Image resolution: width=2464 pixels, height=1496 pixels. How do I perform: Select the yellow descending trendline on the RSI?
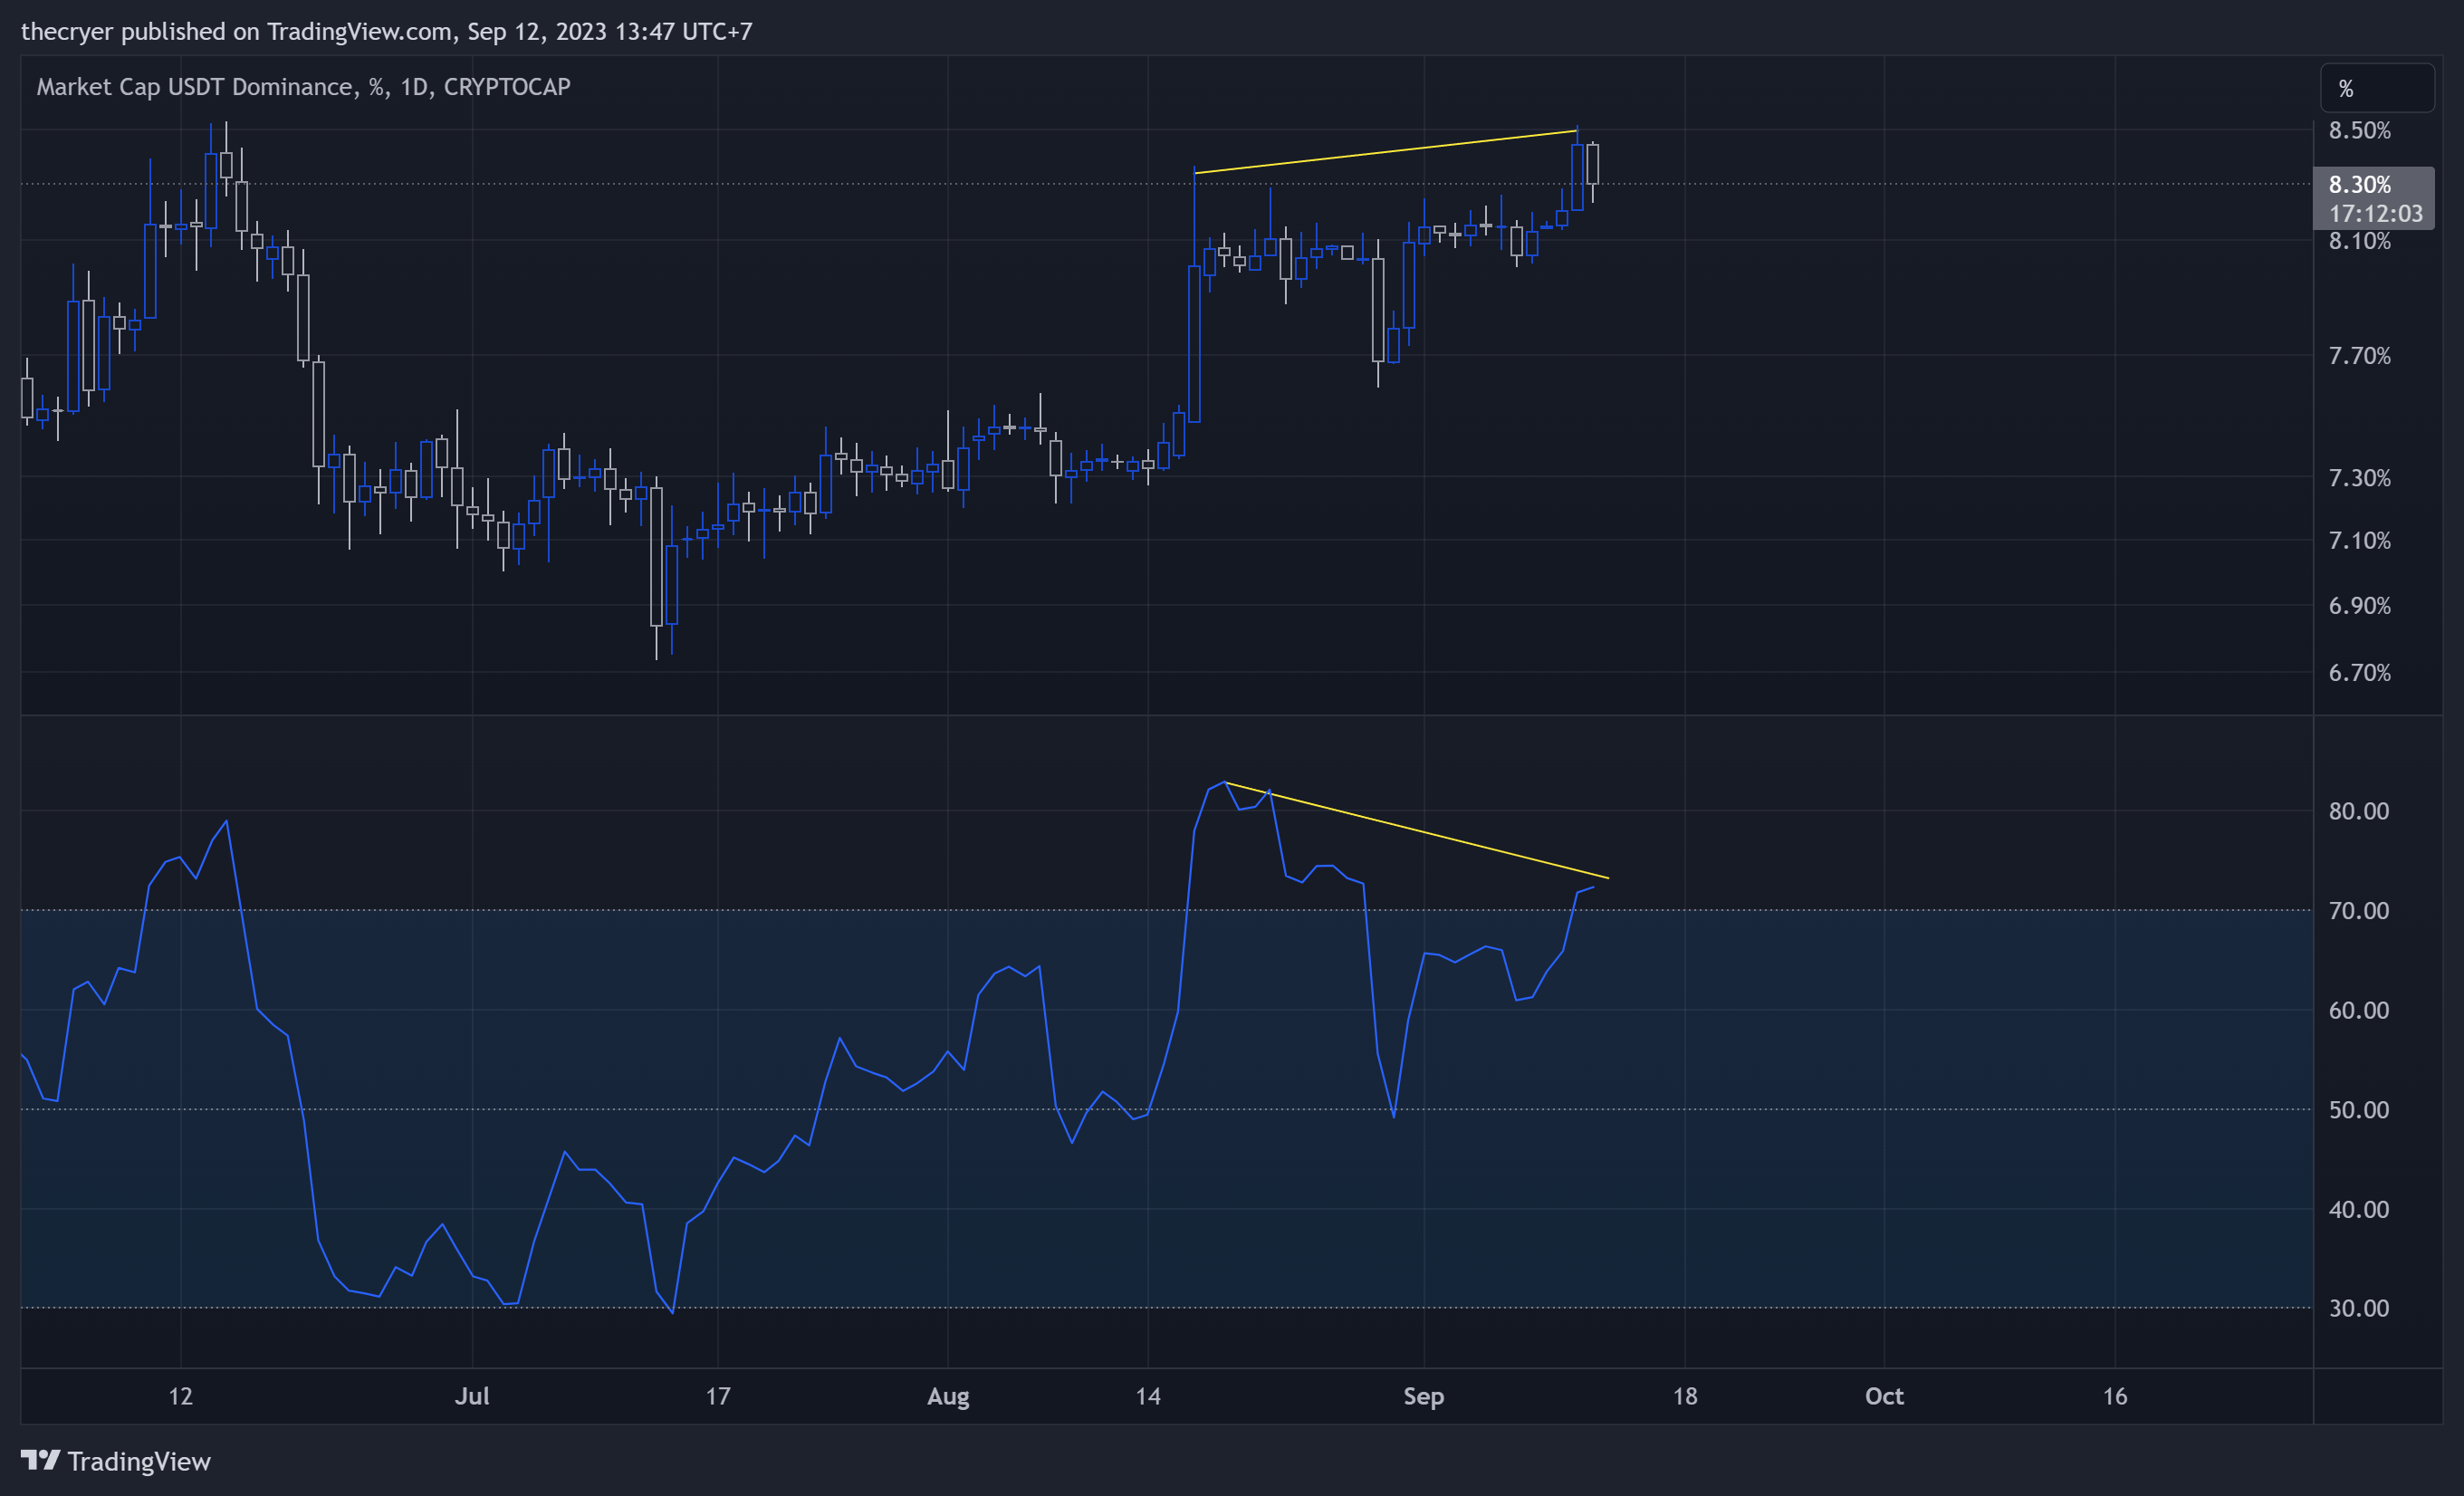(x=1416, y=830)
